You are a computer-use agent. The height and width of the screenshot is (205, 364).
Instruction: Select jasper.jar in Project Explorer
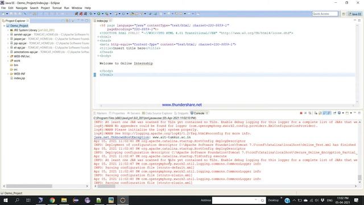(x=20, y=39)
